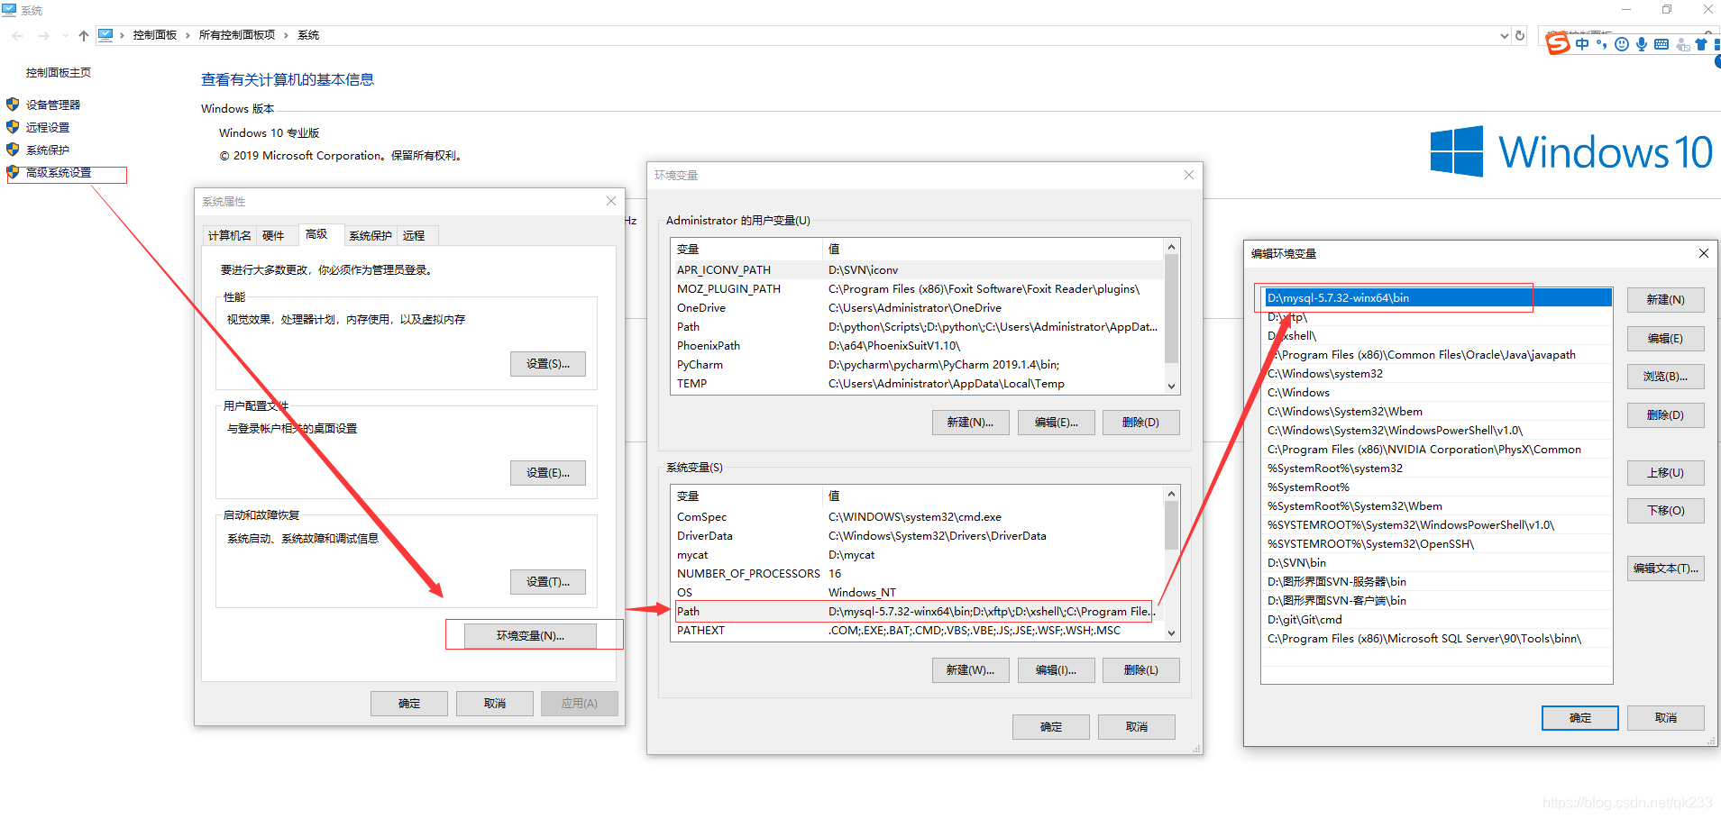Select MOZ_PLUGIN_PATH user variable row

point(917,288)
